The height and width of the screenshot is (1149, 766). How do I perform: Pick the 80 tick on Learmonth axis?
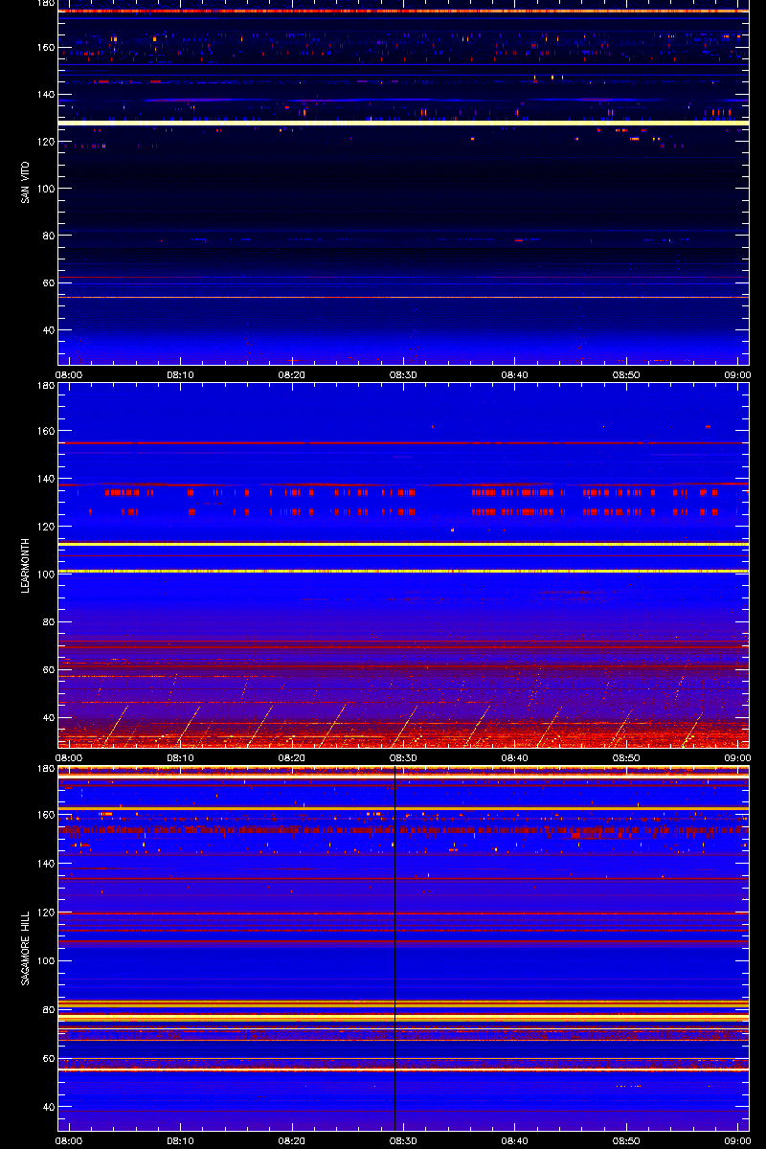tap(50, 622)
